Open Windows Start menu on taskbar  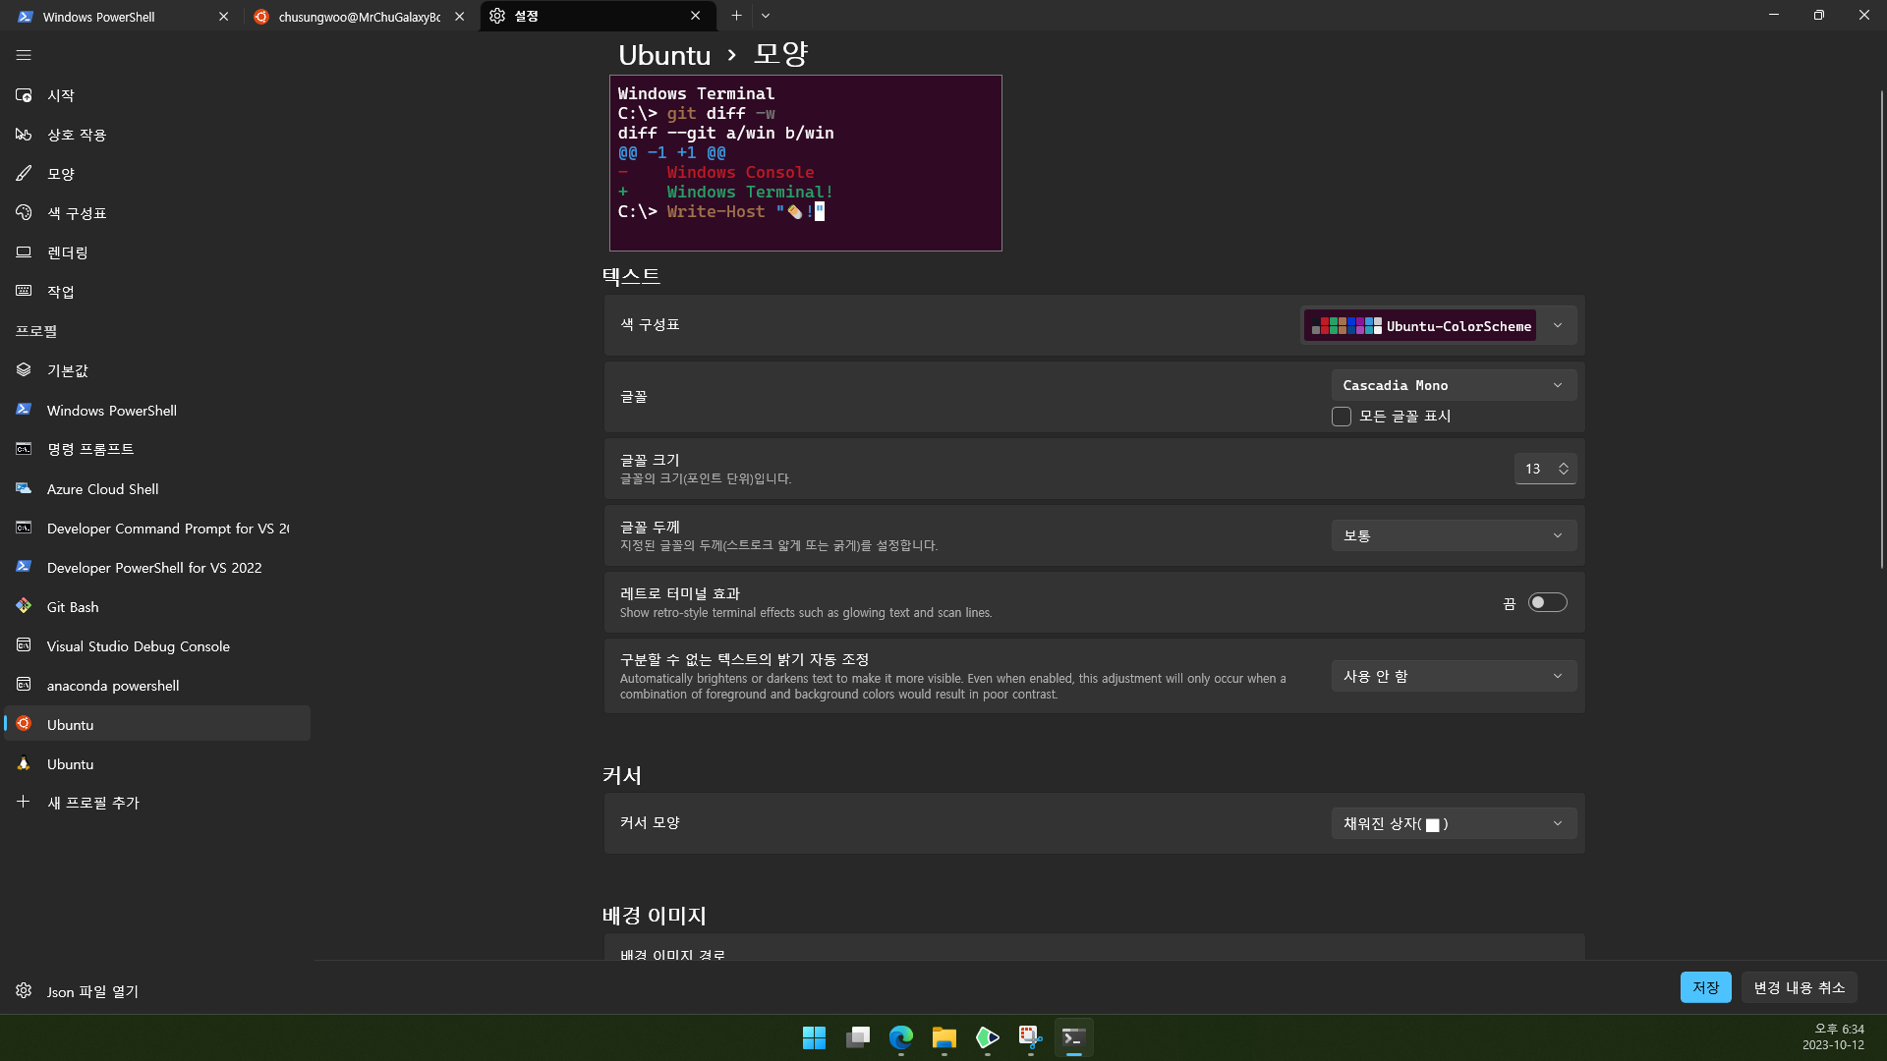click(814, 1037)
